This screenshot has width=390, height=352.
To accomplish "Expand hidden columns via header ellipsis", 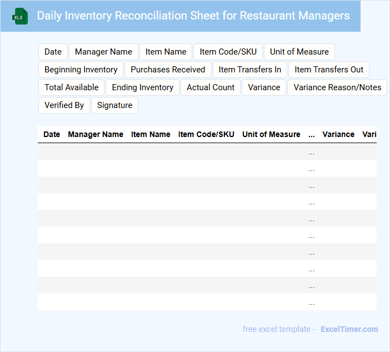I will [x=311, y=134].
